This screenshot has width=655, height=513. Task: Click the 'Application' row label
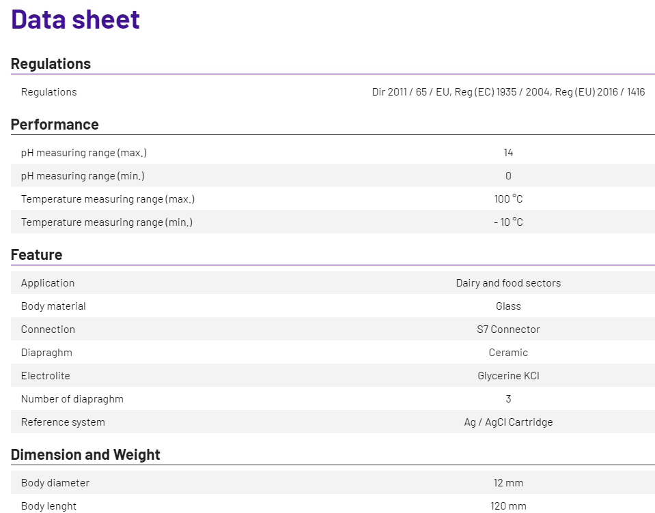(x=48, y=283)
